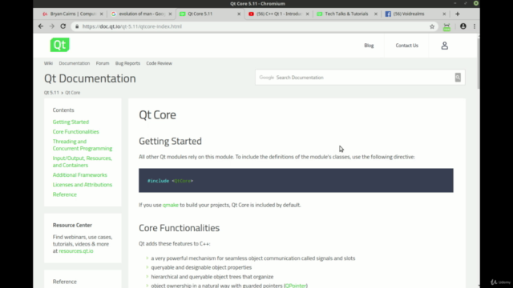Reload the page with the refresh icon
This screenshot has width=513, height=288.
[x=63, y=26]
